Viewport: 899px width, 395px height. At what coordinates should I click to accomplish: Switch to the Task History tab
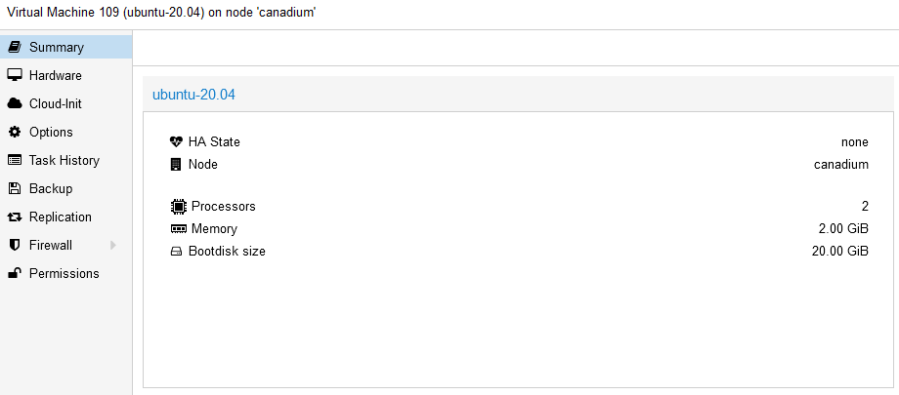pyautogui.click(x=64, y=160)
